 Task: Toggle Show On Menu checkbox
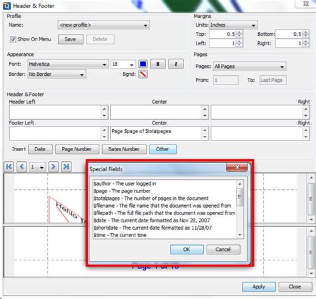(x=13, y=39)
